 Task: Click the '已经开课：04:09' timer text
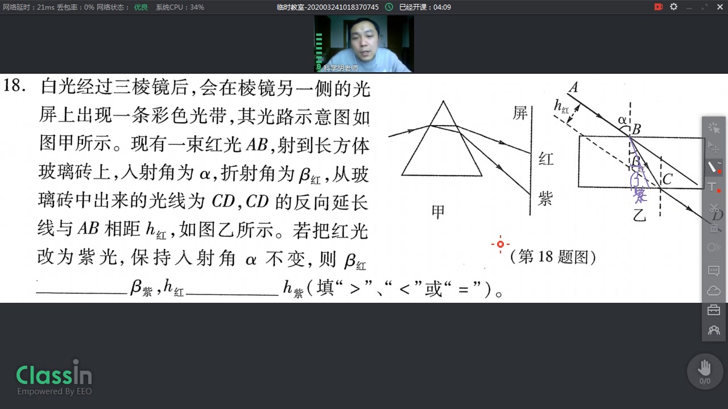point(425,7)
